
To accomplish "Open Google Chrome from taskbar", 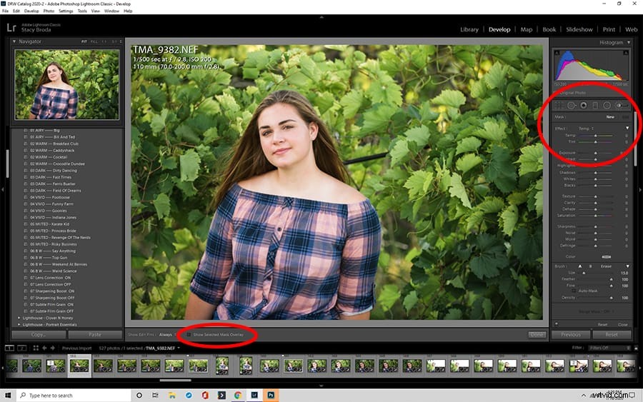I will coord(237,396).
